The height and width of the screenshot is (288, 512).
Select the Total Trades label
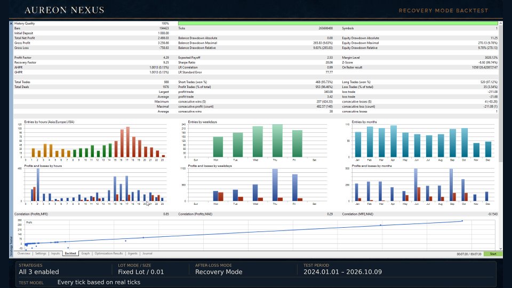(x=22, y=82)
